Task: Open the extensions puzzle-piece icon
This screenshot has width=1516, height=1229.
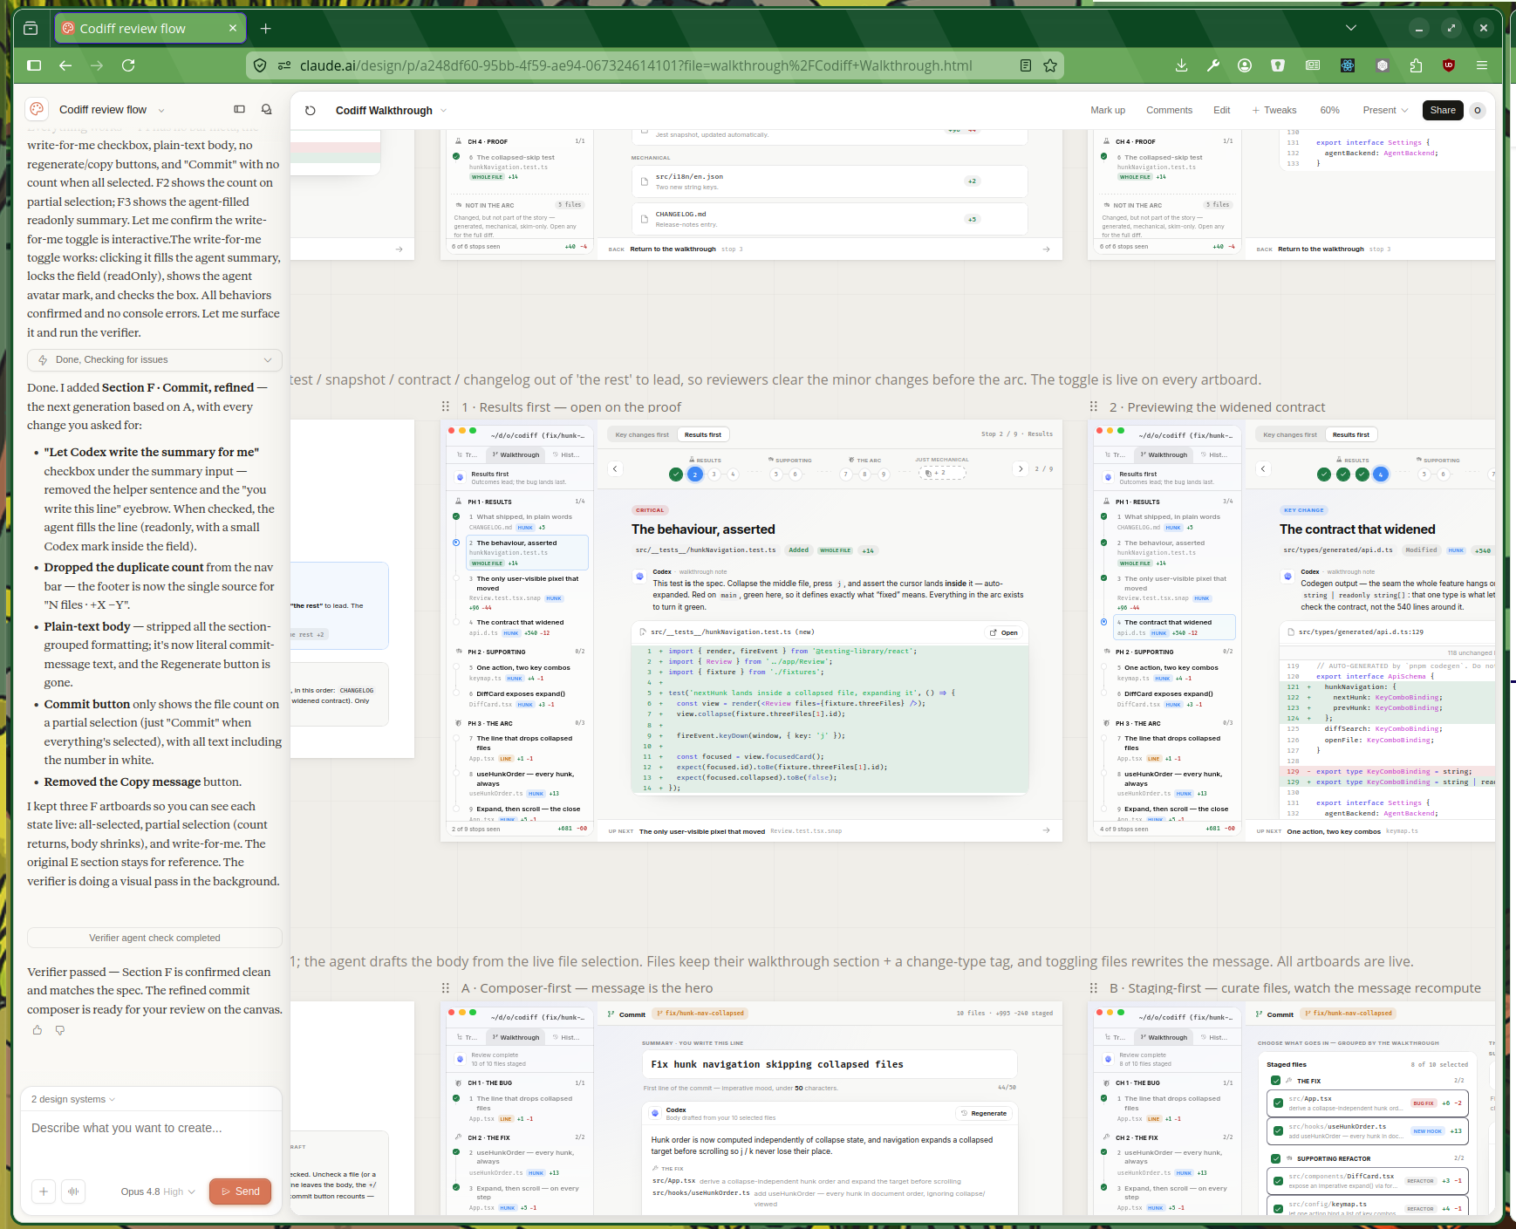Action: [1416, 65]
